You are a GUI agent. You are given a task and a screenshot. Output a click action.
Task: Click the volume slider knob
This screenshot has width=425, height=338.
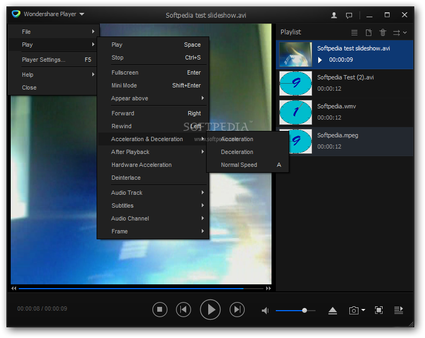[x=304, y=310]
